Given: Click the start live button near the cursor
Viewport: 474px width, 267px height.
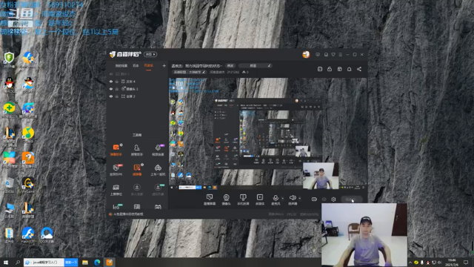Looking at the screenshot, I should point(352,200).
